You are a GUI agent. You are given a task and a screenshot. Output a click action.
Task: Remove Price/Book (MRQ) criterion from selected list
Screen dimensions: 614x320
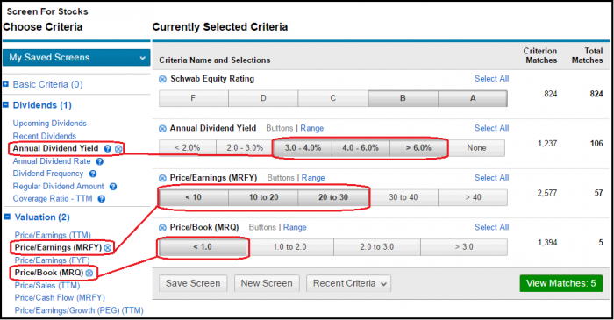tap(162, 228)
